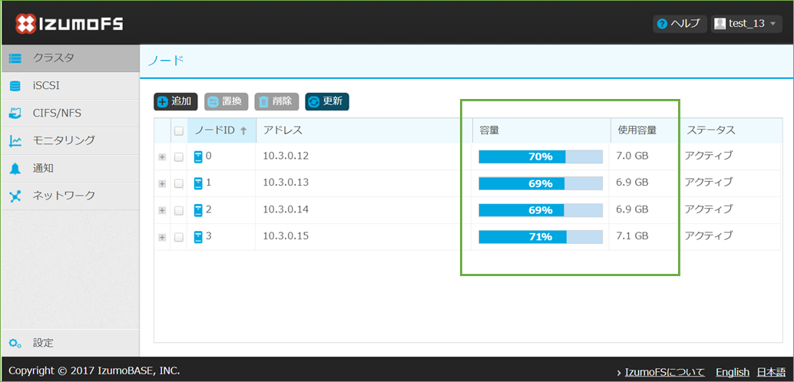794x382 pixels.
Task: Click the 70% capacity bar of node 0
Action: (541, 157)
